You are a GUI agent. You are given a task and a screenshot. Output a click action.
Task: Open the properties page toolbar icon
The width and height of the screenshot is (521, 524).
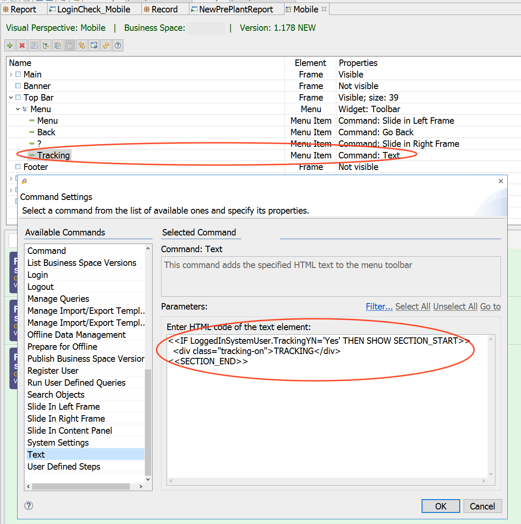tap(34, 45)
